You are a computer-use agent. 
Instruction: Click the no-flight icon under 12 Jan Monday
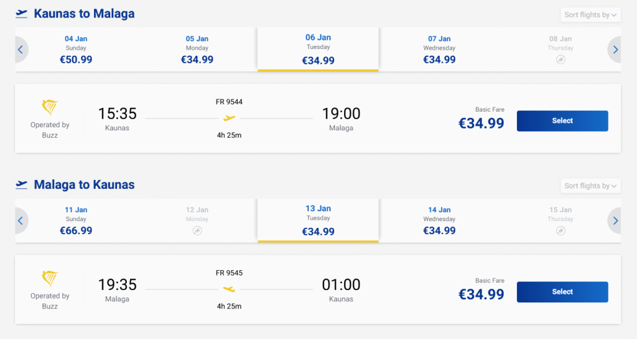pos(197,231)
